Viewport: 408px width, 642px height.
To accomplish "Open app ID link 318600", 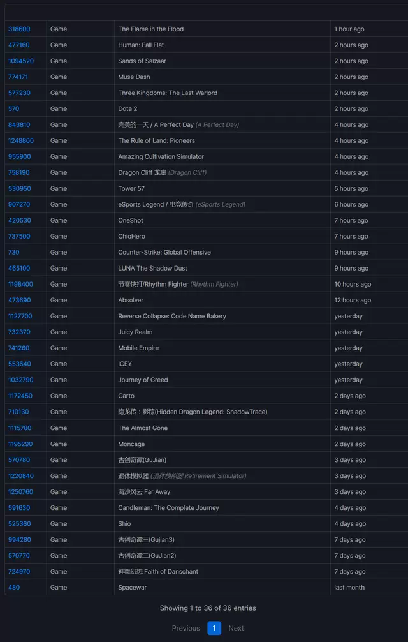I will coord(18,29).
